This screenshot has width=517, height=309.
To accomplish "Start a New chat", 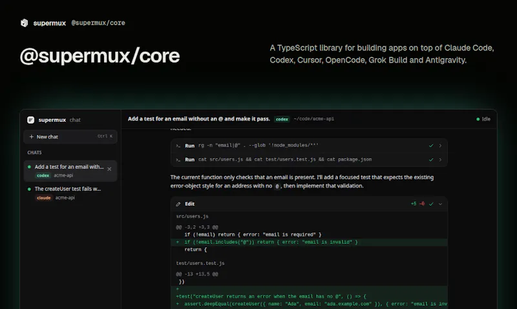I will [70, 137].
